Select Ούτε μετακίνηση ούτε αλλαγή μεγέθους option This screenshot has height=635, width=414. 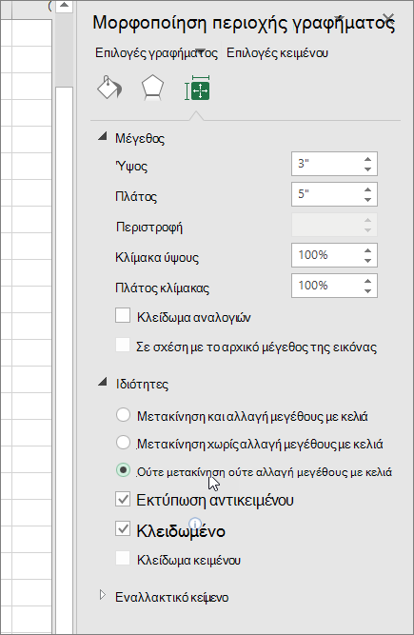click(x=123, y=469)
